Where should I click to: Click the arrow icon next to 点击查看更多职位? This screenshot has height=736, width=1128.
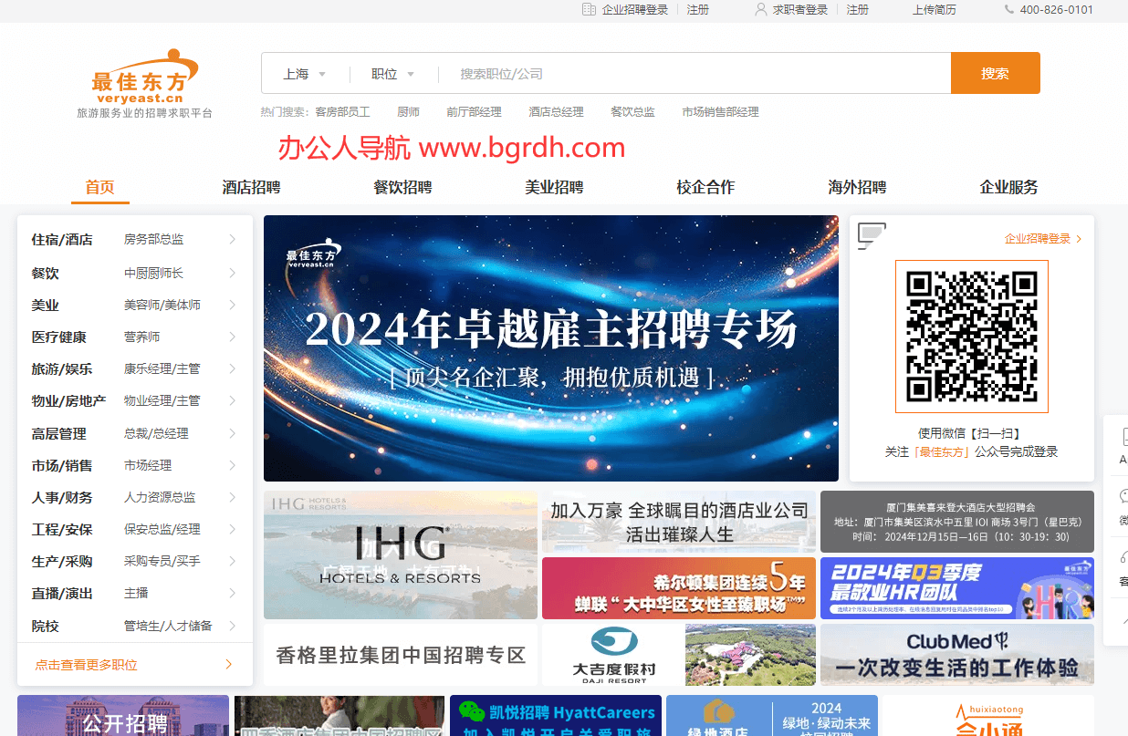228,665
